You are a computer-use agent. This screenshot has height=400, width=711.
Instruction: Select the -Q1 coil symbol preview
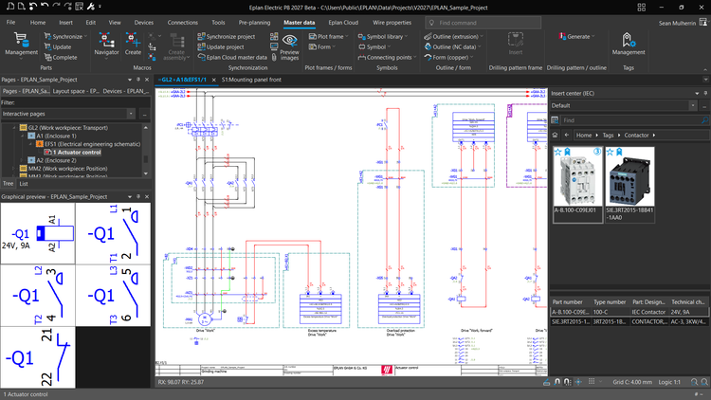[38, 233]
